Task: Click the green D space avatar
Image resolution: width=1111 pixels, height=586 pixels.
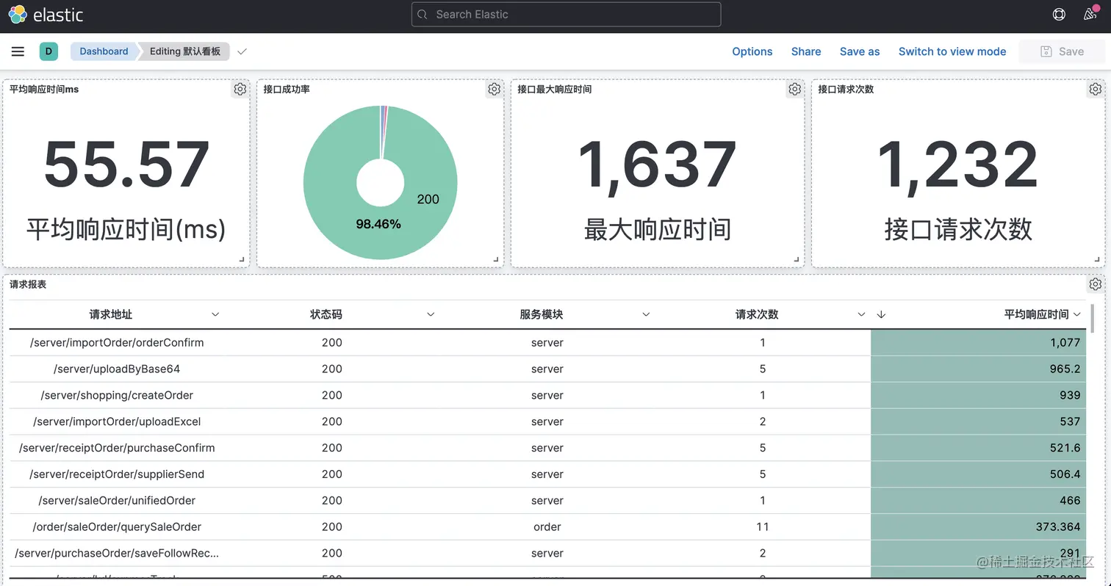Action: click(48, 51)
